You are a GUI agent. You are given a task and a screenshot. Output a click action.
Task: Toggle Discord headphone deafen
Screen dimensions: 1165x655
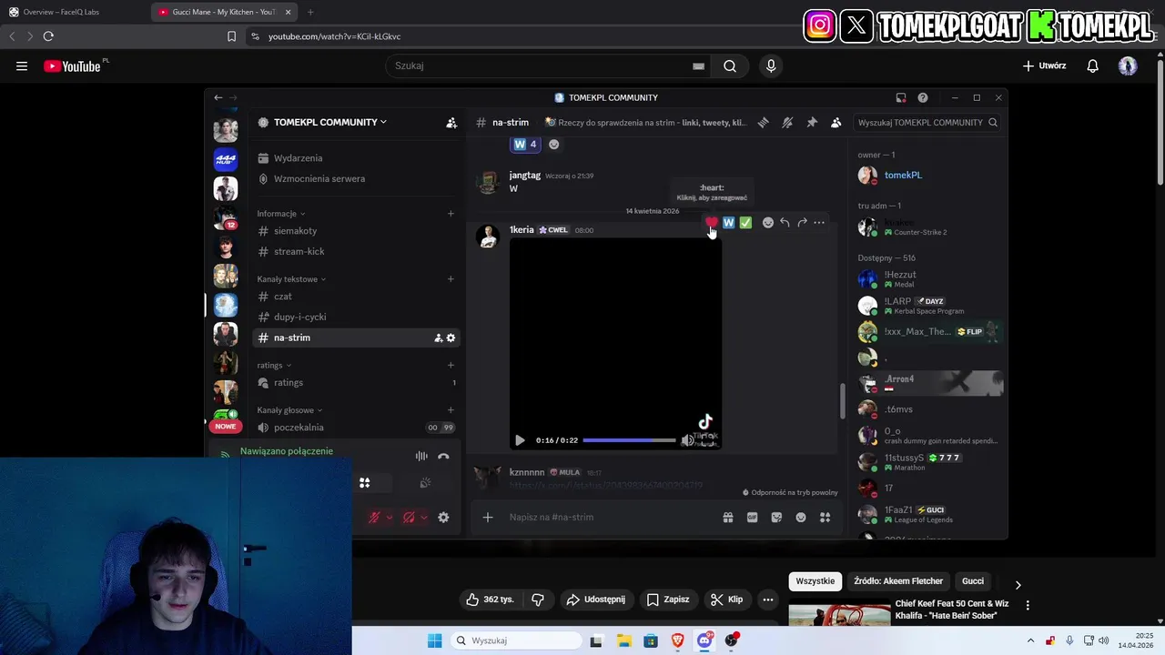[409, 518]
